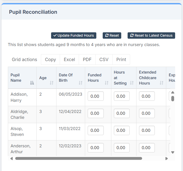The image size is (183, 171).
Task: Click the vertical scrollbar up arrow
Action: click(x=173, y=93)
